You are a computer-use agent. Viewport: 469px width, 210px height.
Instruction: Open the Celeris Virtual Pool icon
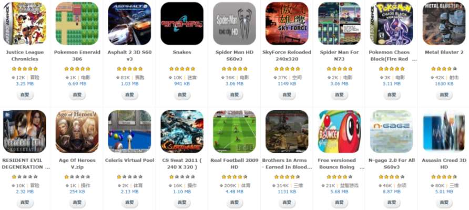coord(129,132)
